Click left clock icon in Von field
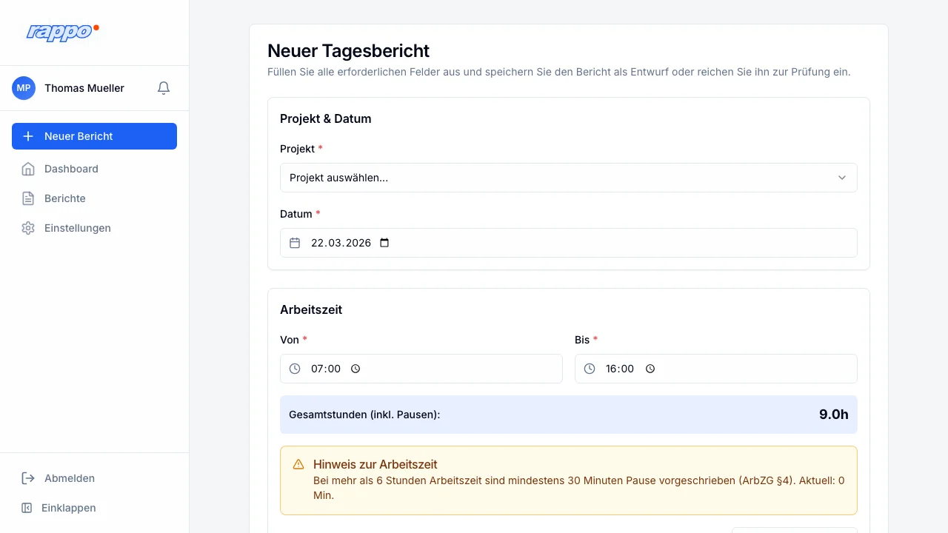948x533 pixels. click(295, 369)
